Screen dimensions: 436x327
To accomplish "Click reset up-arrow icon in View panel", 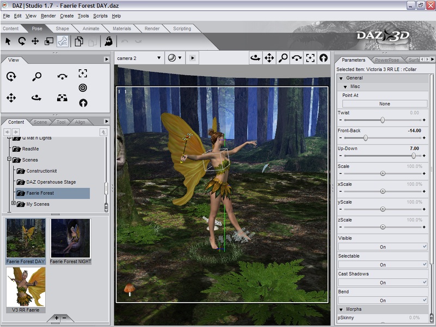I will click(x=83, y=103).
